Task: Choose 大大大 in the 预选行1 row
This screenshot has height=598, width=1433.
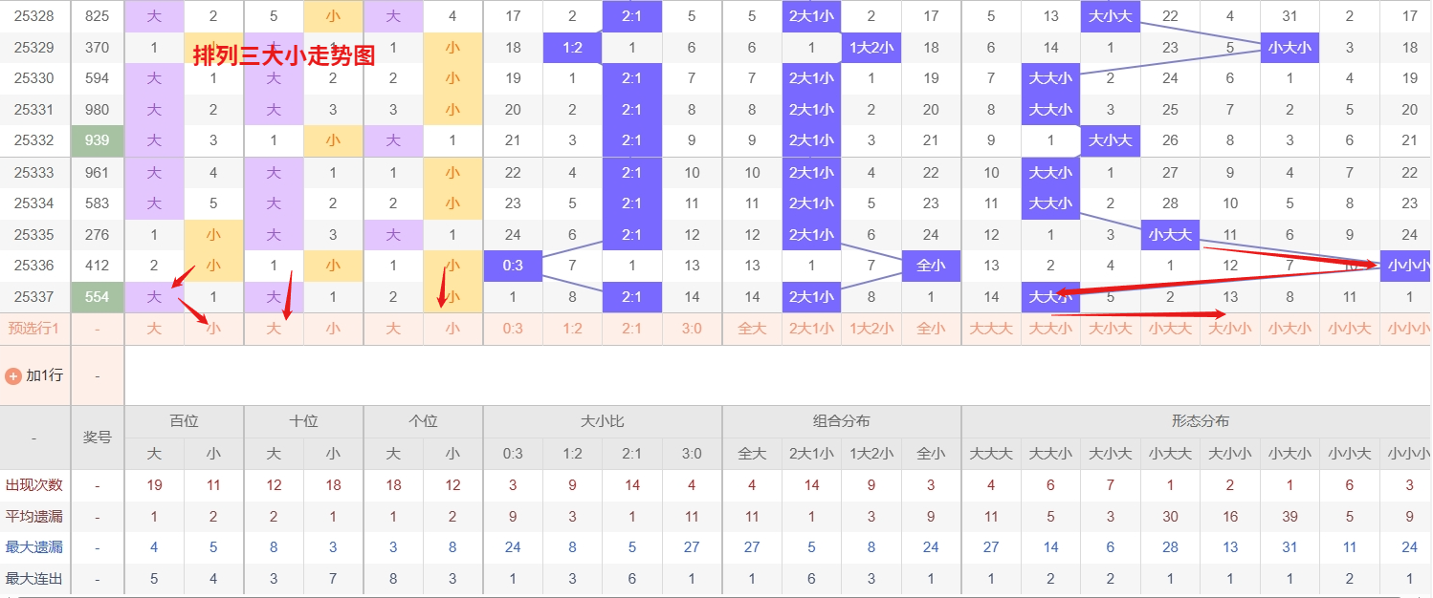Action: (991, 329)
